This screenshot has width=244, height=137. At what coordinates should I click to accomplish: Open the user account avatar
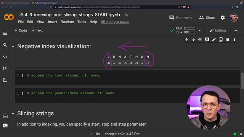pyautogui.click(x=234, y=18)
